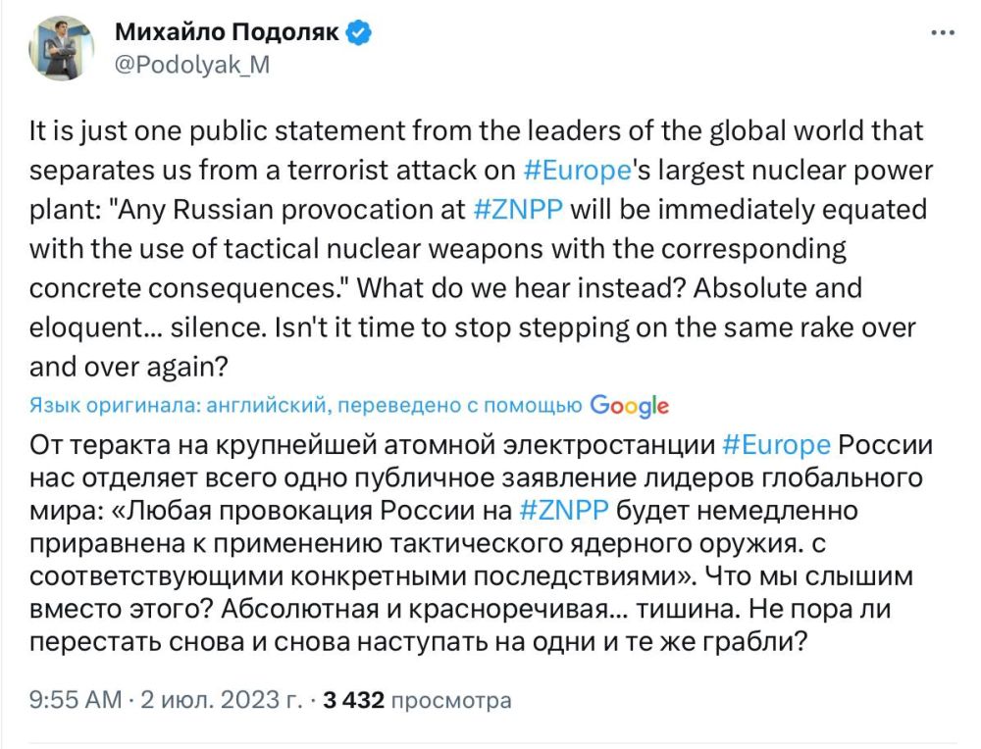Click the English sentence ending 'and over again?'
This screenshot has width=981, height=749.
(x=129, y=367)
